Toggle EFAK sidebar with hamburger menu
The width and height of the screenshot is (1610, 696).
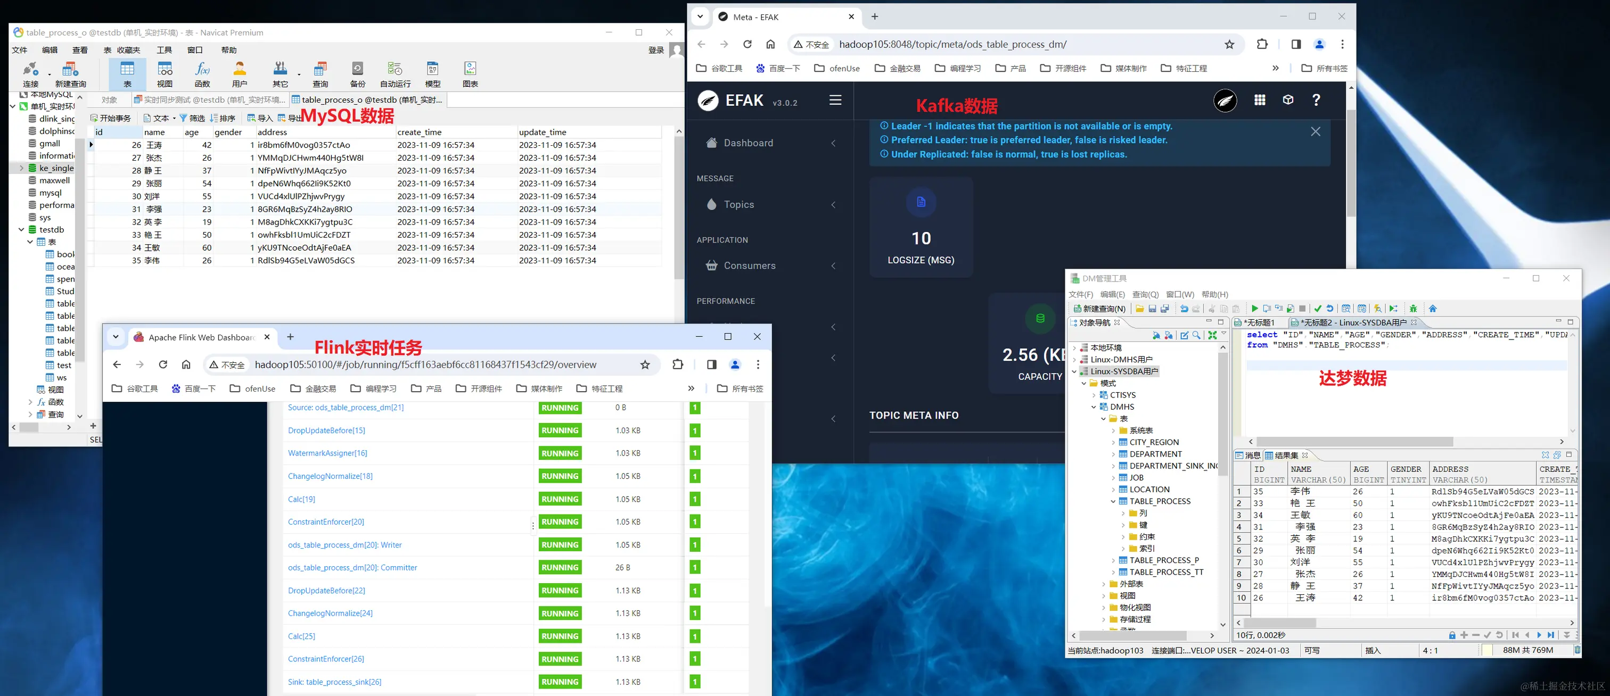835,100
